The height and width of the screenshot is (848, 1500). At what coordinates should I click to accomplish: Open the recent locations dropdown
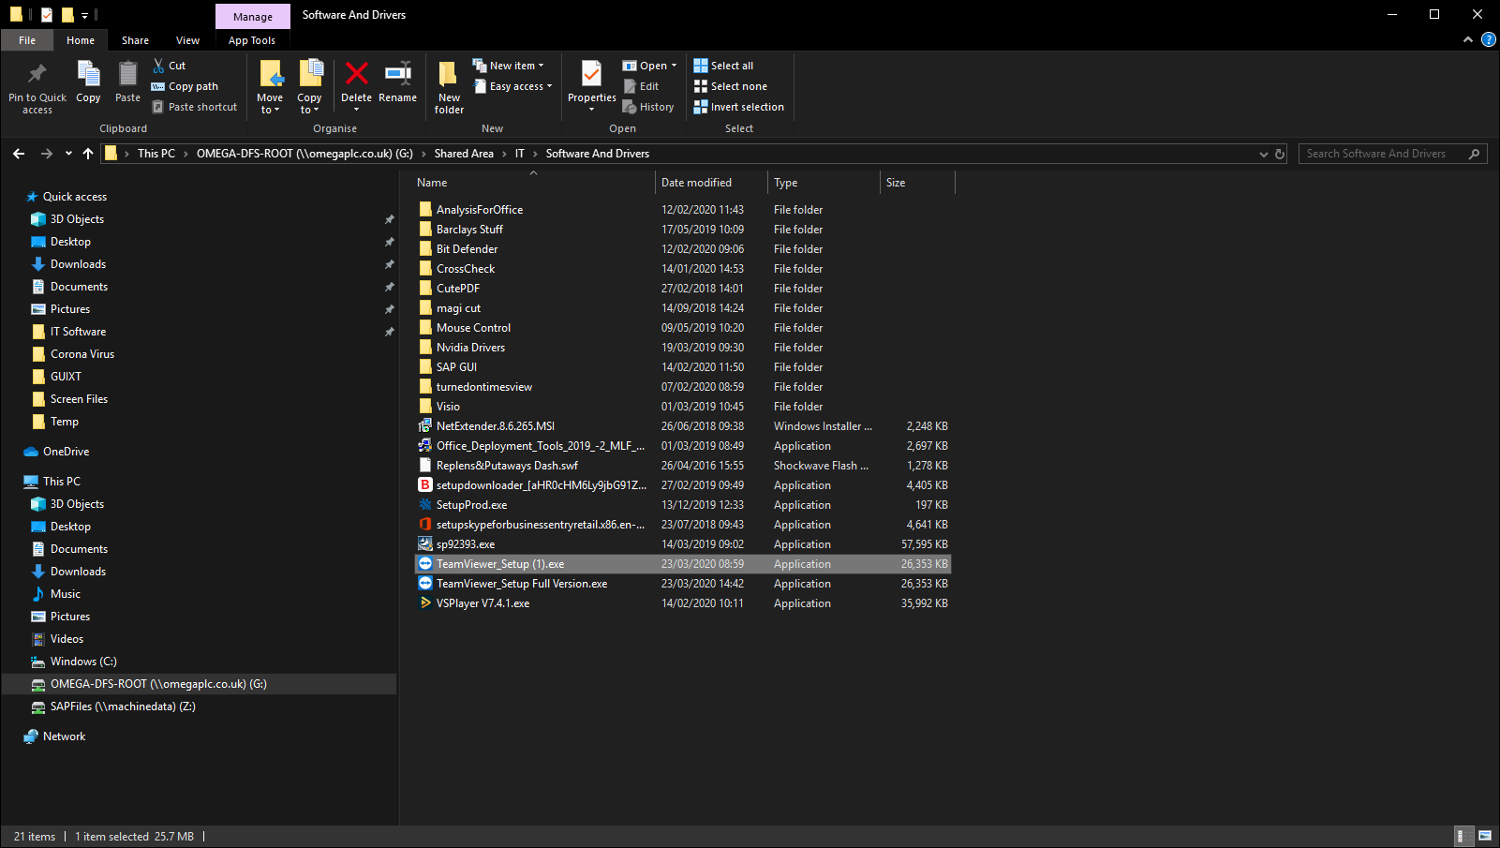(68, 154)
